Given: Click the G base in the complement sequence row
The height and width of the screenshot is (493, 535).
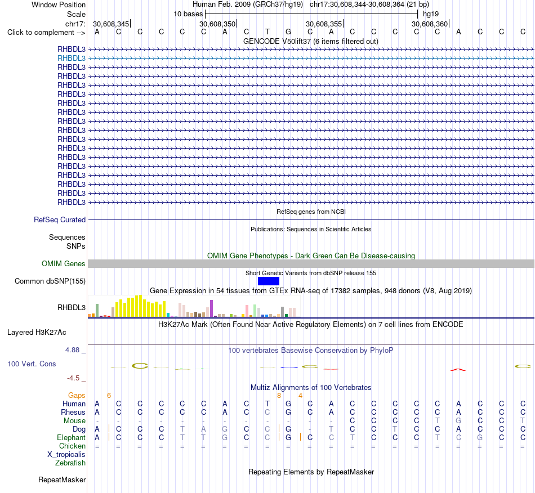Looking at the screenshot, I should (x=288, y=32).
